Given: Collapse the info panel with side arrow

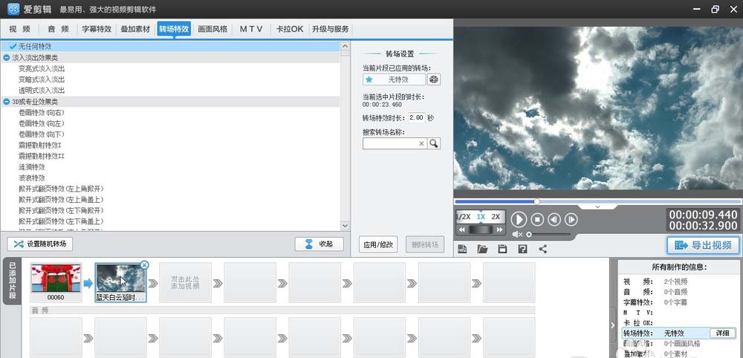Looking at the screenshot, I should click(613, 325).
